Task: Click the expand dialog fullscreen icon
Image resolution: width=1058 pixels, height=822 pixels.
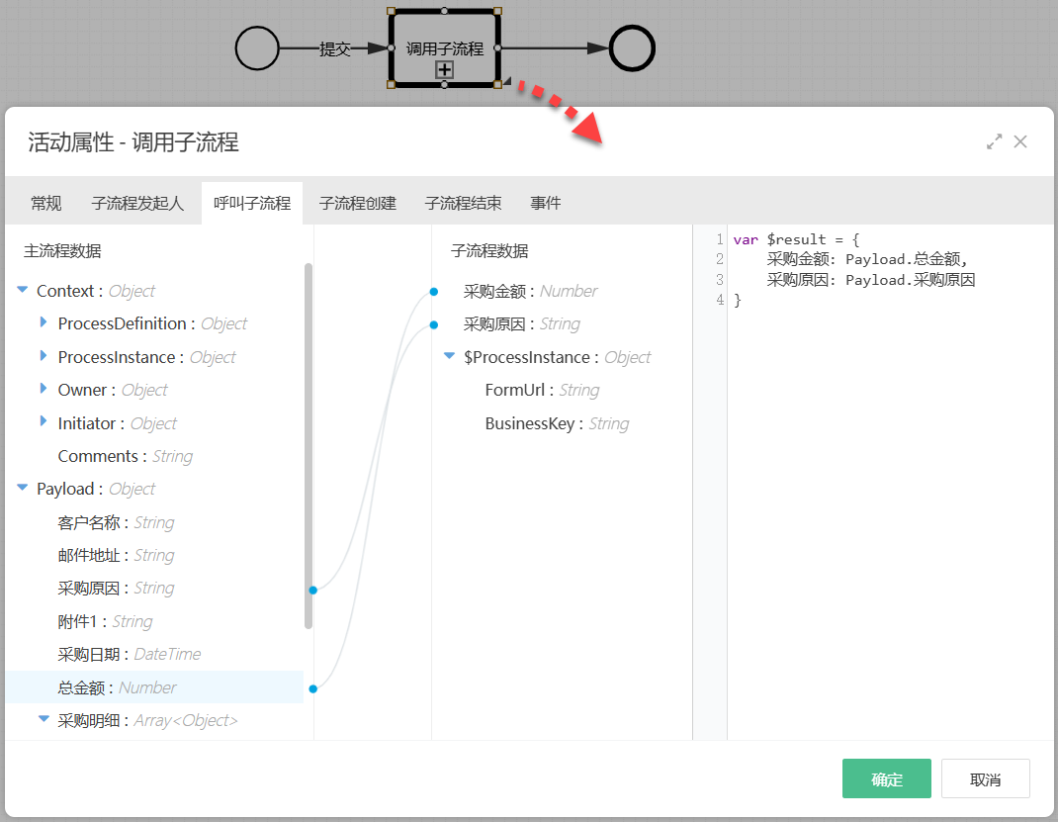Action: [995, 141]
